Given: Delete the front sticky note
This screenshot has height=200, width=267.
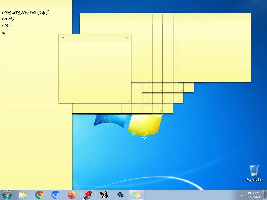Looking at the screenshot, I should point(127,38).
